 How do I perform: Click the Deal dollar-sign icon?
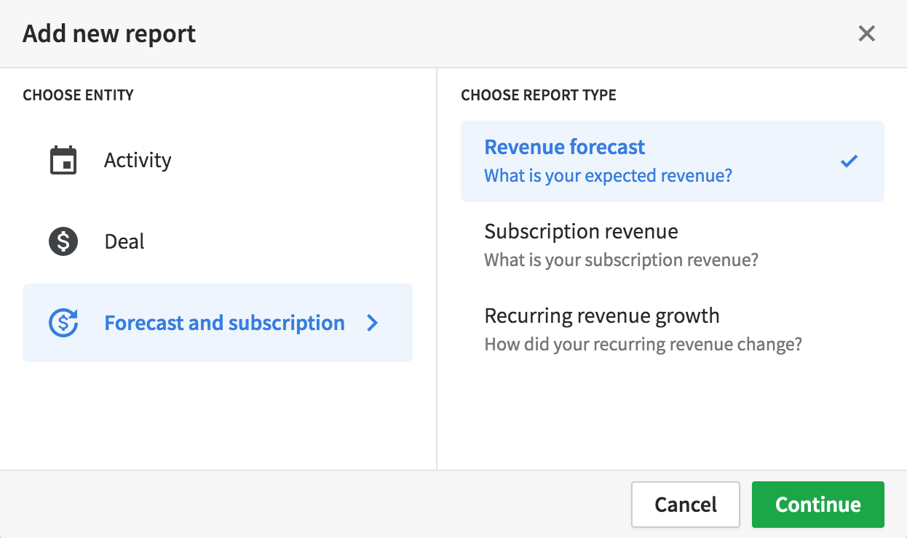point(63,241)
